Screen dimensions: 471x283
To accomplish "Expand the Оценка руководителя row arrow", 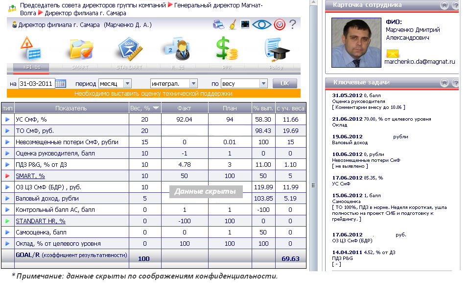I will [7, 153].
